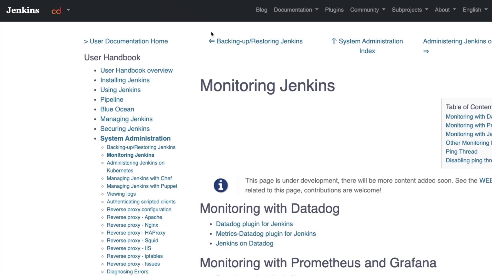Image resolution: width=492 pixels, height=276 pixels.
Task: Open the Plugins menu item
Action: click(x=334, y=10)
